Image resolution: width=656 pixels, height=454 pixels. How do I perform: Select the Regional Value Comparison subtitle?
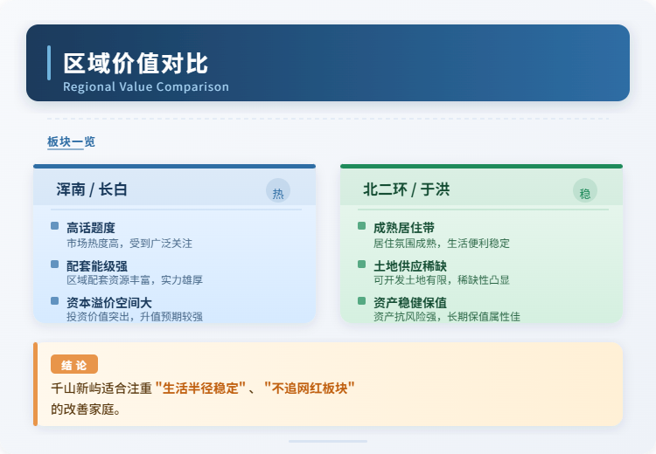pyautogui.click(x=146, y=86)
